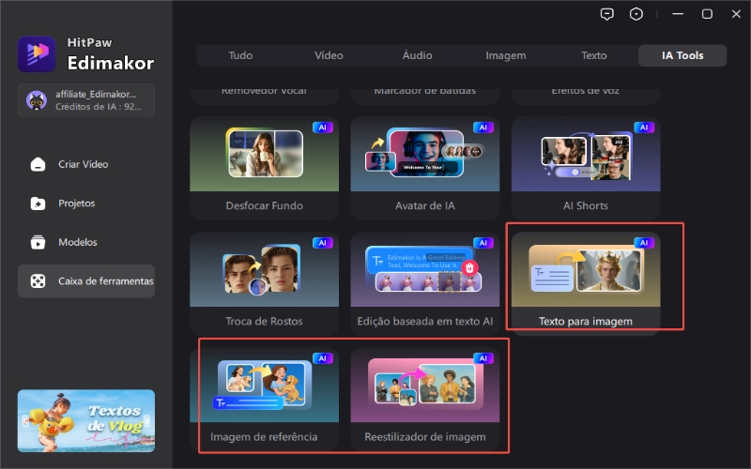Click the Desfocar Fundo label

click(265, 205)
